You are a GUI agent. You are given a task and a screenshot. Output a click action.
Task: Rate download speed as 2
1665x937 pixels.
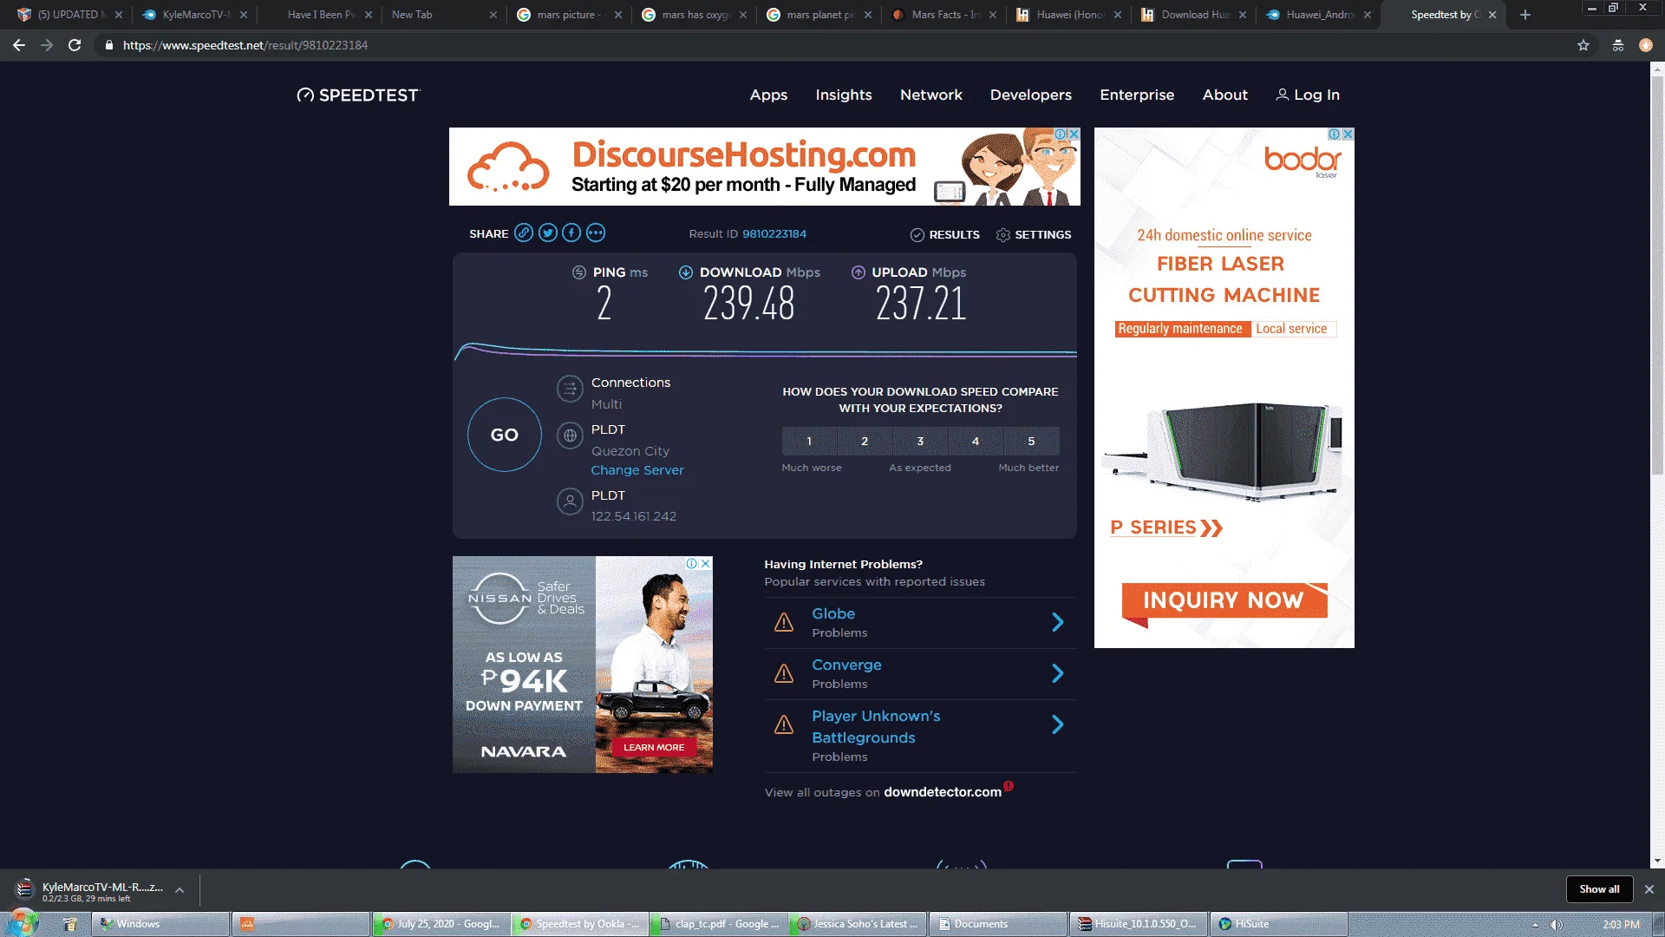click(865, 442)
